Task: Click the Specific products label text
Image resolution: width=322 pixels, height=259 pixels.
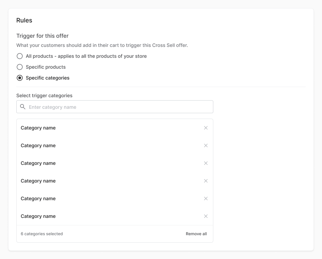Action: tap(46, 67)
